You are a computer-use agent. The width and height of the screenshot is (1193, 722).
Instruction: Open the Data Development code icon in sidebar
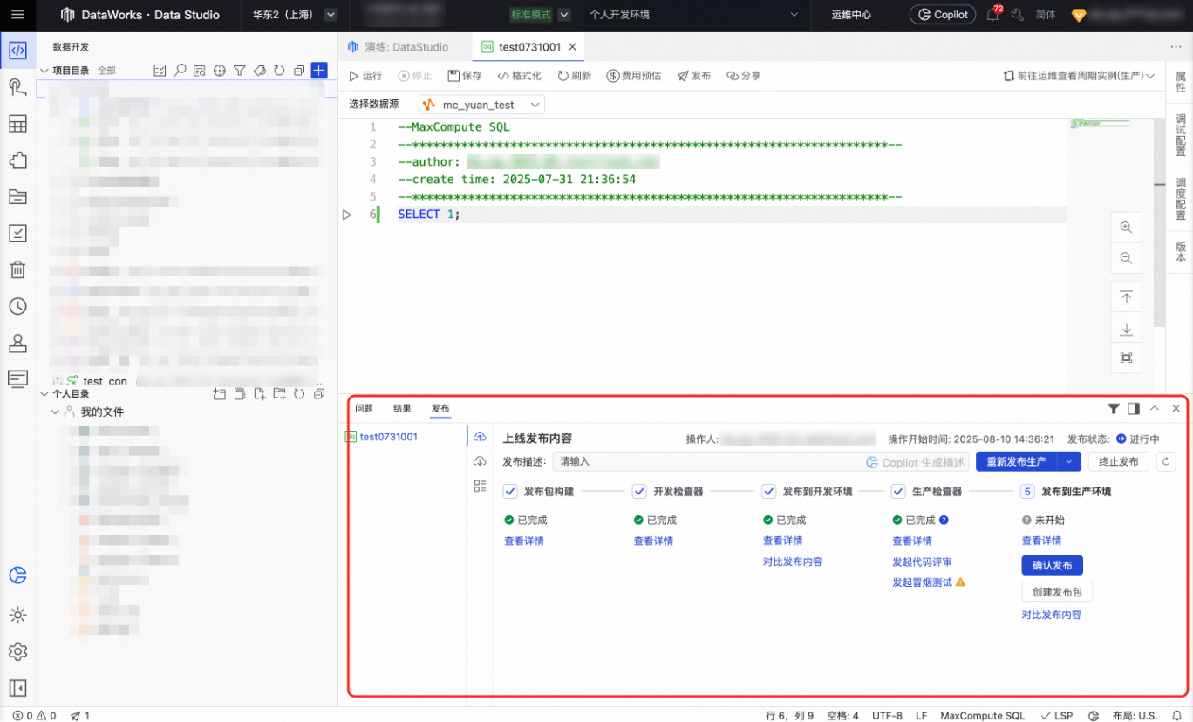point(17,51)
